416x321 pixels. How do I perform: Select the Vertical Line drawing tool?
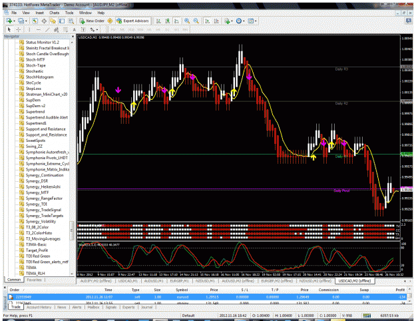pos(29,29)
